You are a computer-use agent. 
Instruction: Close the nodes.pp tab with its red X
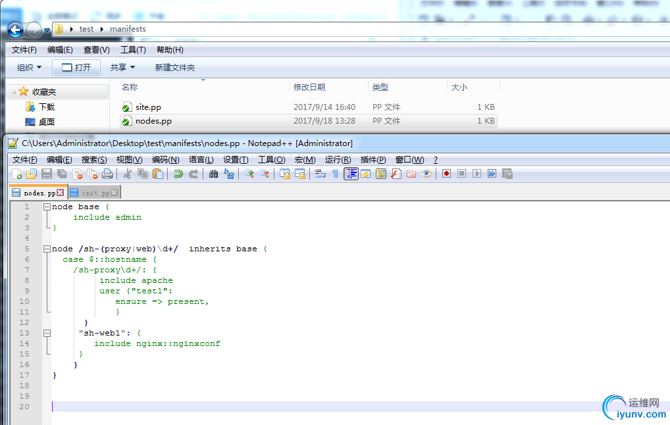[x=61, y=193]
